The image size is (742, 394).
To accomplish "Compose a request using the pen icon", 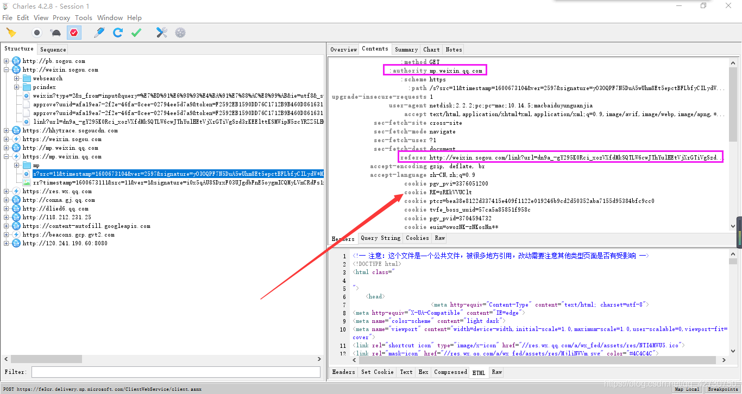I will point(99,33).
